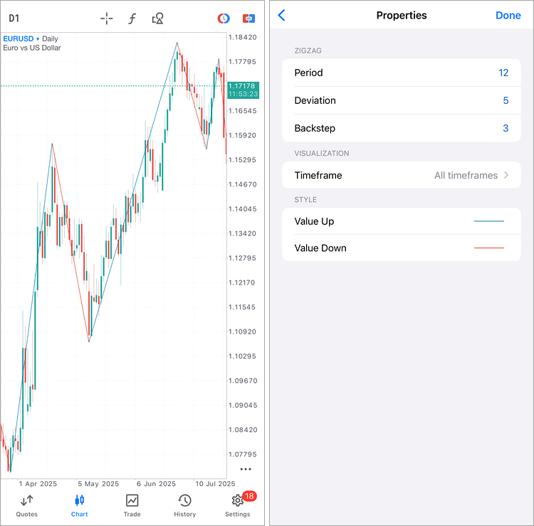The image size is (534, 526).
Task: Open the three-dot chart options
Action: (x=246, y=469)
